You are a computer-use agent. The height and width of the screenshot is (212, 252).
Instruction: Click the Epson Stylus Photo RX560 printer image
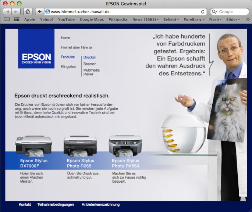click(125, 146)
